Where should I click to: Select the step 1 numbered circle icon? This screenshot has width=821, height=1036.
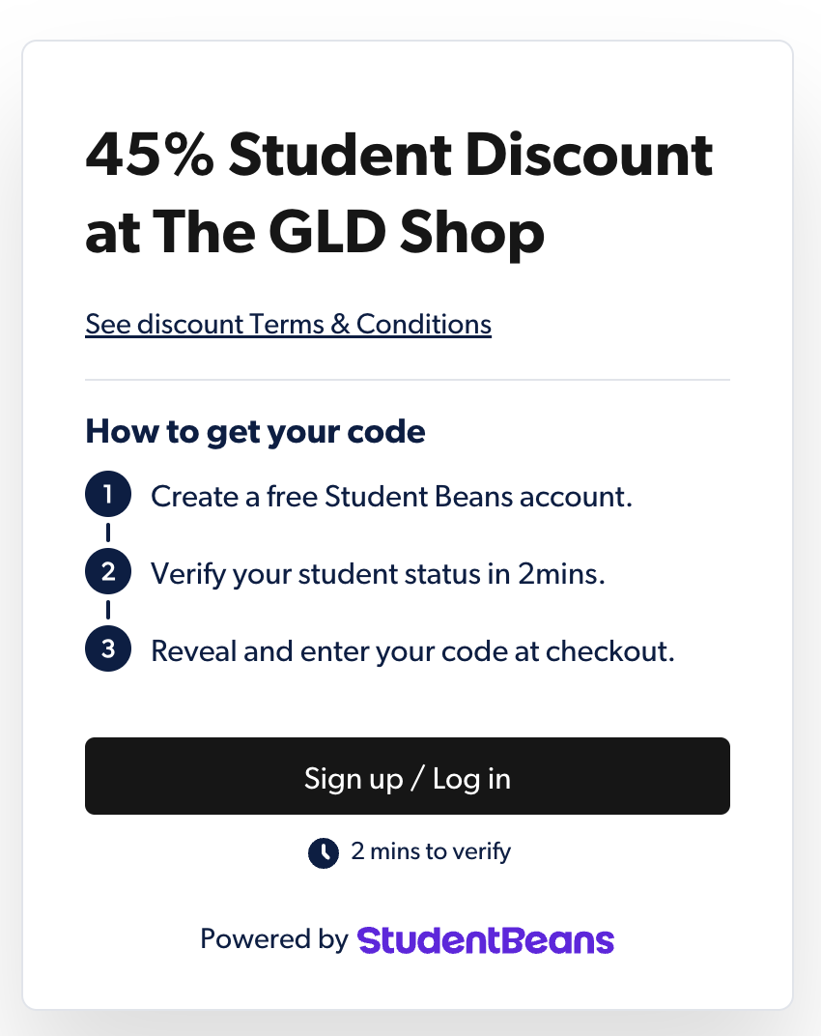[107, 493]
